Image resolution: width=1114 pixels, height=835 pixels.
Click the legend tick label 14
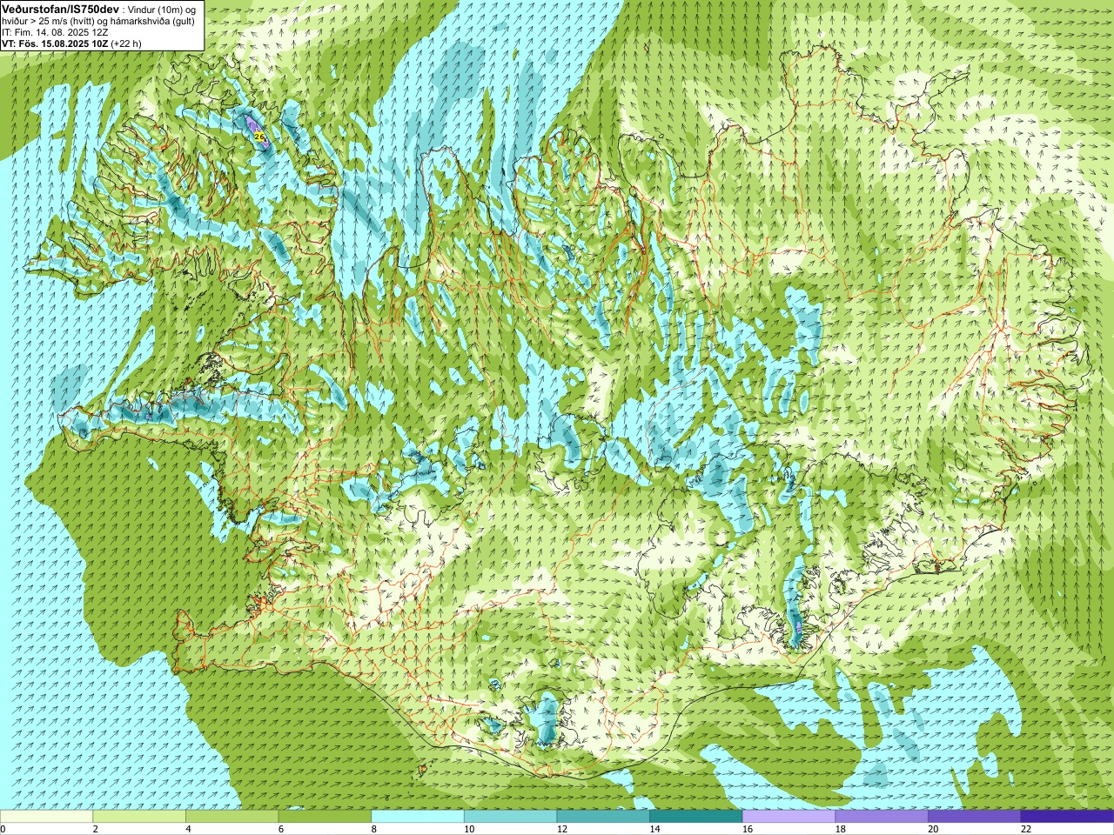654,829
